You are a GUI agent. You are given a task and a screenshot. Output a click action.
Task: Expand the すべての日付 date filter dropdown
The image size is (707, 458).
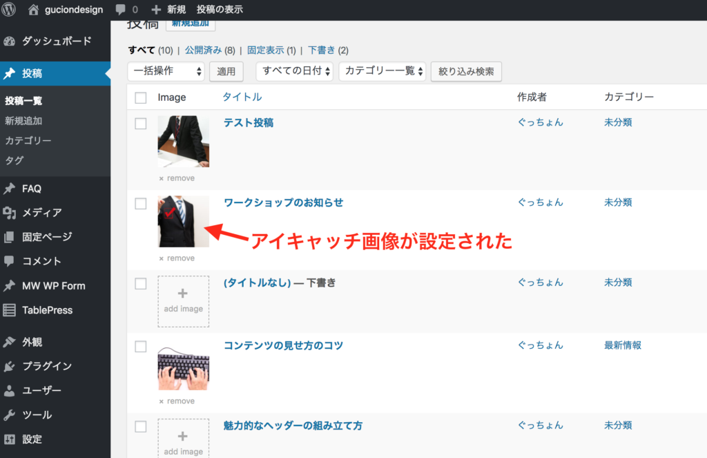pyautogui.click(x=295, y=70)
